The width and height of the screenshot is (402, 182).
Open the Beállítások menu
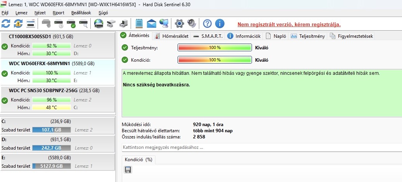[x=81, y=13]
